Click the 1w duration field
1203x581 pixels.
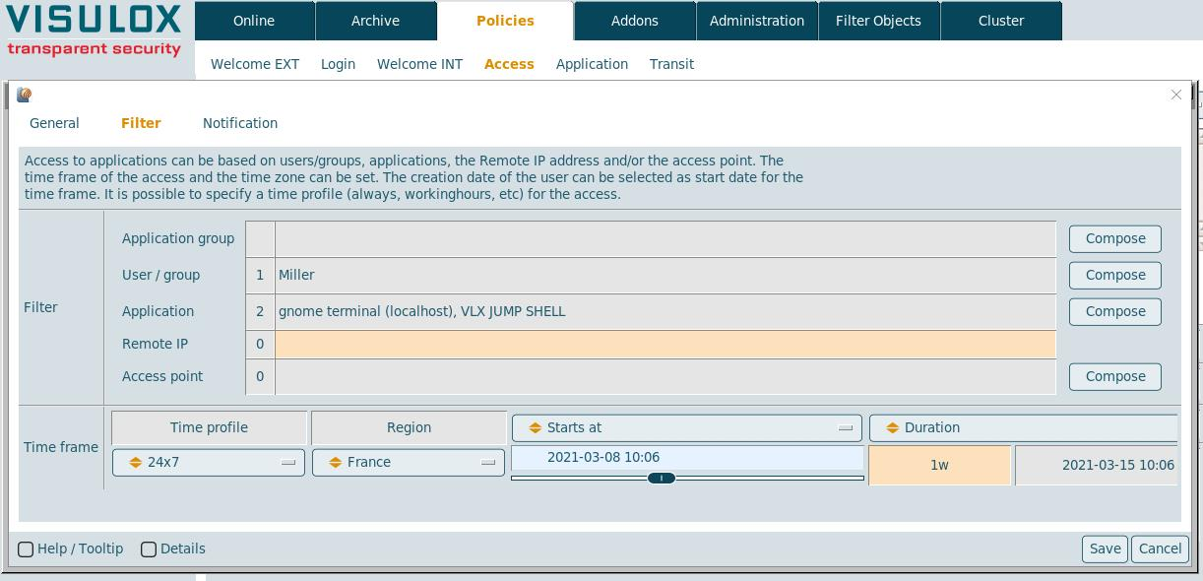(x=939, y=465)
